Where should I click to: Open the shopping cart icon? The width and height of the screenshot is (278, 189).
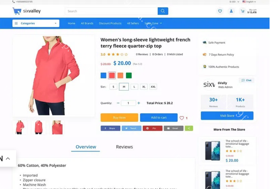243,11
